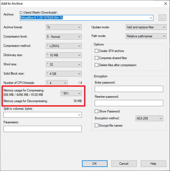Toggle Compress shared files checkbox
This screenshot has height=171, width=170.
[x=96, y=58]
